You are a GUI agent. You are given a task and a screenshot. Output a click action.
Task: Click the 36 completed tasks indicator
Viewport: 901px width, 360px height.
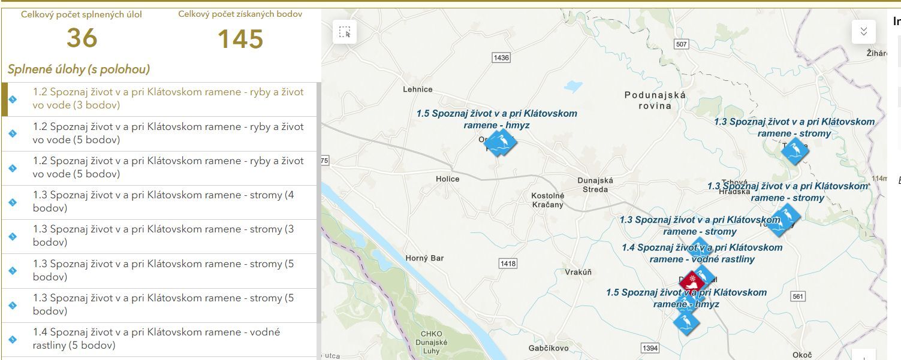82,38
